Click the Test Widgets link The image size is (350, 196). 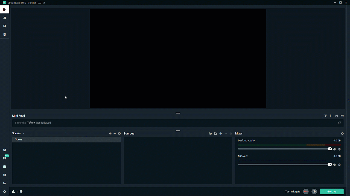293,192
